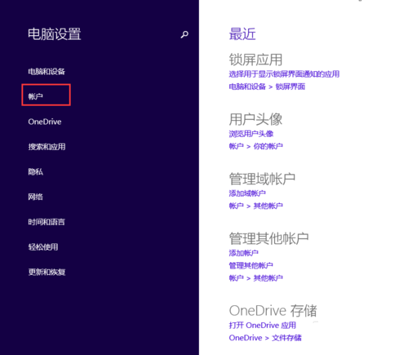Click the 管理其他帐户 heading

pyautogui.click(x=268, y=238)
